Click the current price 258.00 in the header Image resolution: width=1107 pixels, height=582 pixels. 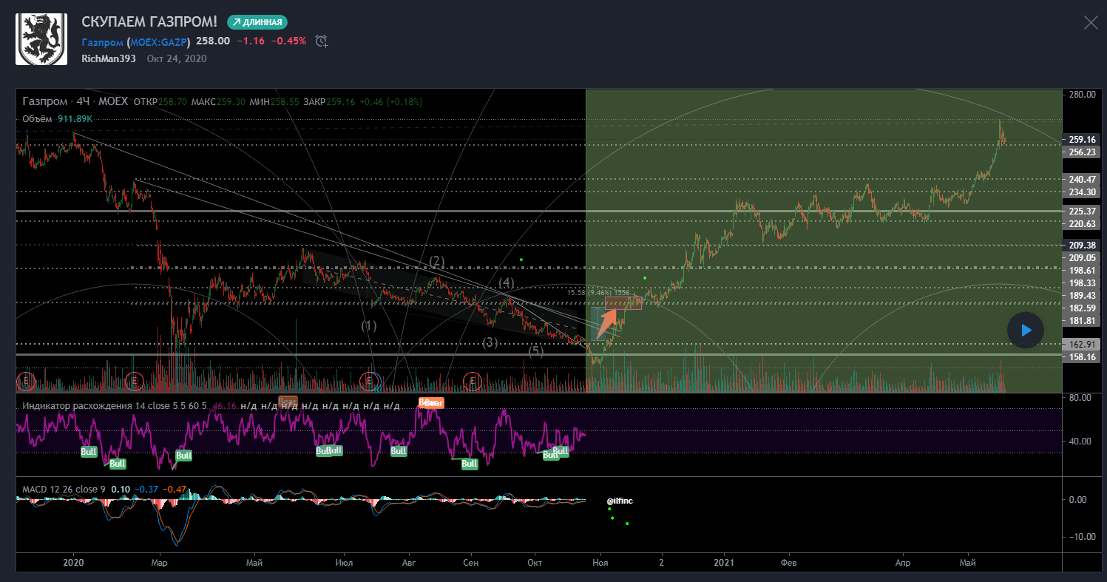(x=213, y=41)
